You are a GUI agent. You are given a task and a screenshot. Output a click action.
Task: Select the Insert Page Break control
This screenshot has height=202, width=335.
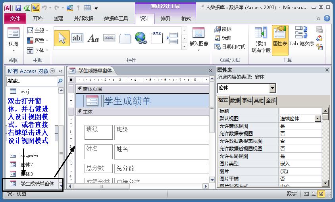[x=173, y=38]
